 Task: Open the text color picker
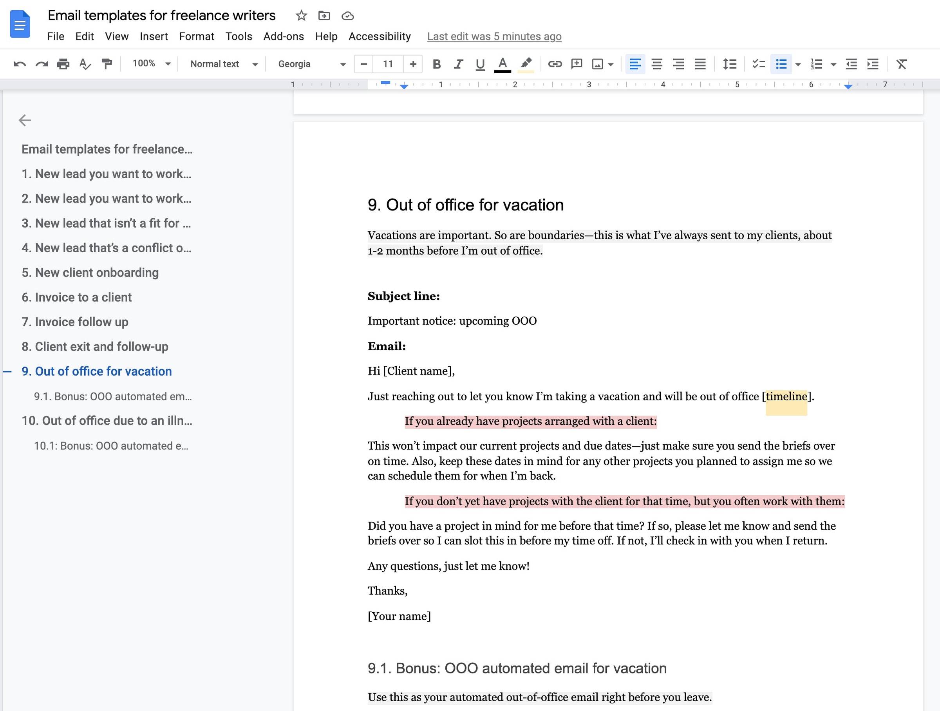[x=502, y=65]
